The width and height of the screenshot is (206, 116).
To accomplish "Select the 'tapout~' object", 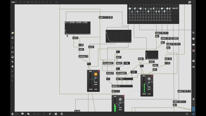I will (119, 63).
